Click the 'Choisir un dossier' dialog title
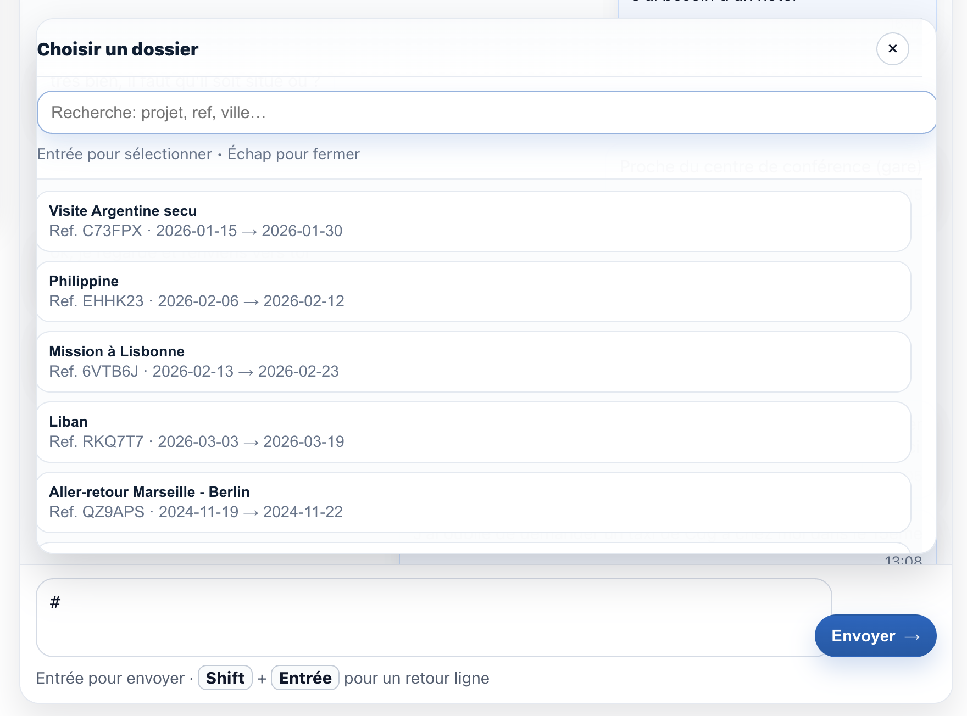This screenshot has width=967, height=716. (118, 49)
